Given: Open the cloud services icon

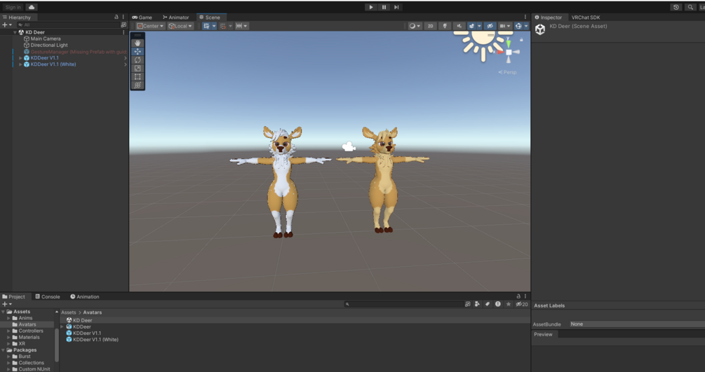Looking at the screenshot, I should tap(32, 7).
